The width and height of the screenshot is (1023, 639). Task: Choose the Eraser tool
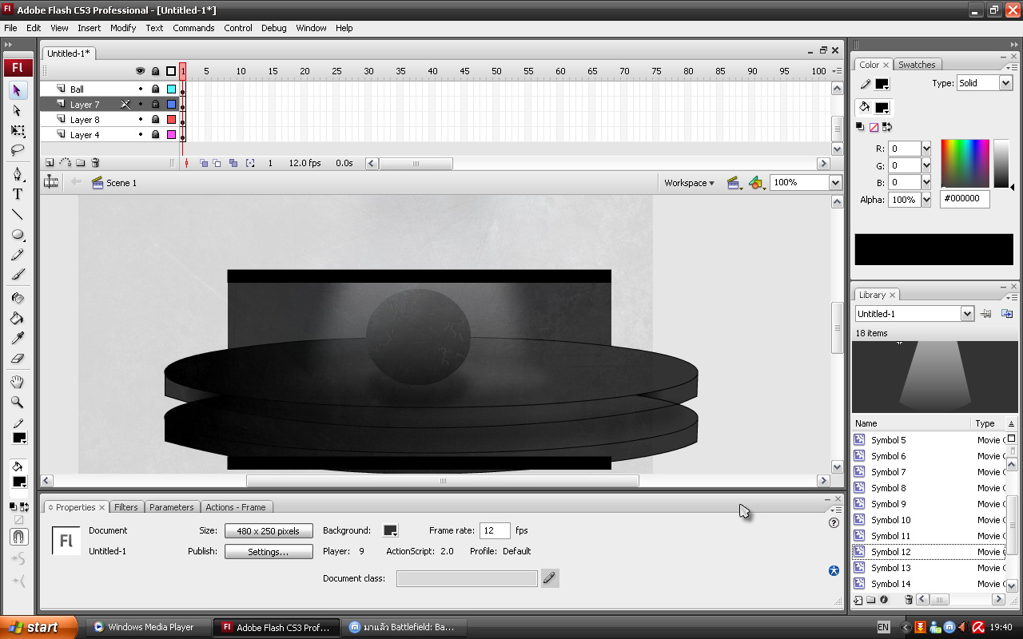point(18,359)
